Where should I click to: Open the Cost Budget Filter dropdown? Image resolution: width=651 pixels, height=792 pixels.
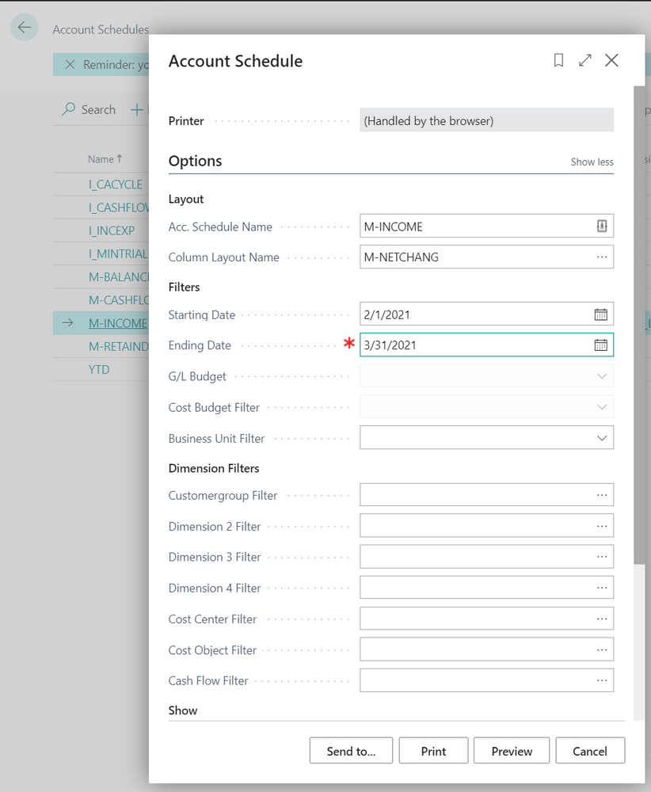(602, 406)
